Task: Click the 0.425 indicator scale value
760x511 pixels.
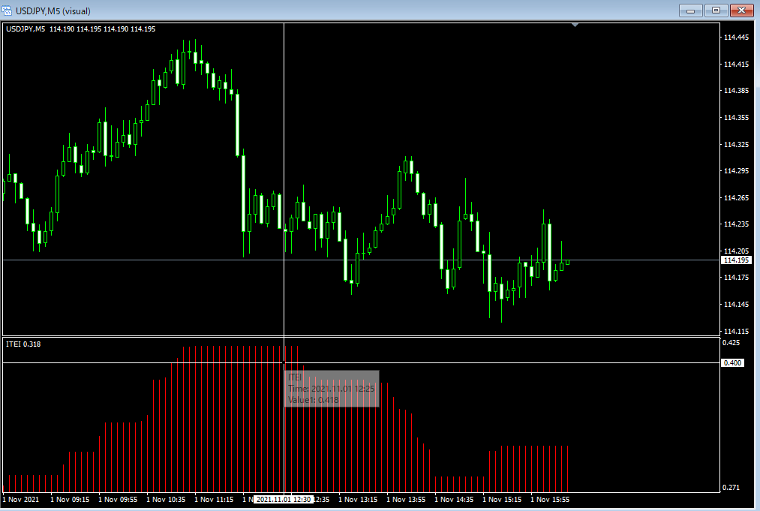Action: pyautogui.click(x=731, y=343)
